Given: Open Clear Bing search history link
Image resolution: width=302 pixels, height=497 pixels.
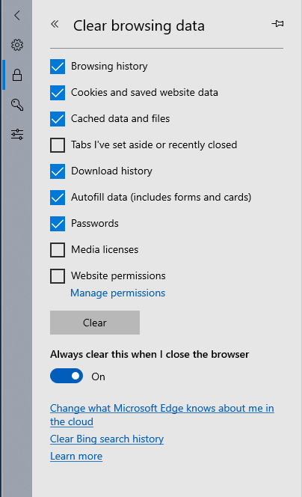Looking at the screenshot, I should coord(107,439).
